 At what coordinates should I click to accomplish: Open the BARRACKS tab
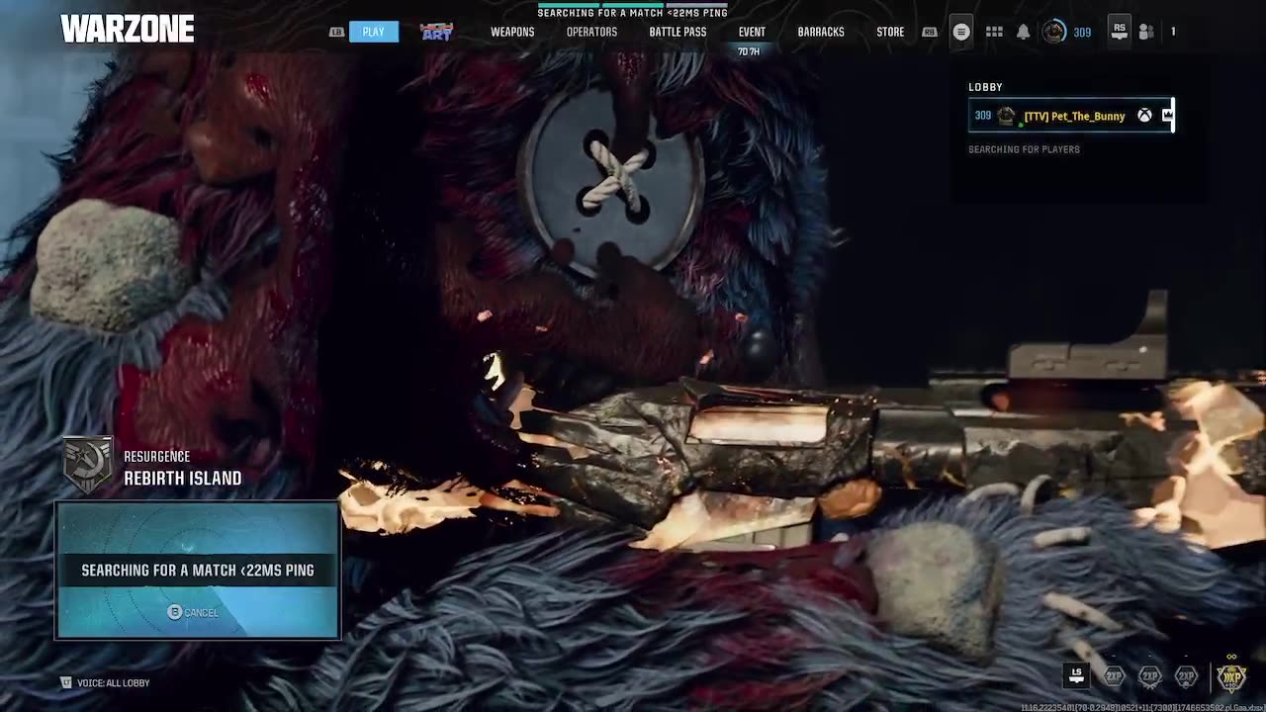(x=821, y=32)
